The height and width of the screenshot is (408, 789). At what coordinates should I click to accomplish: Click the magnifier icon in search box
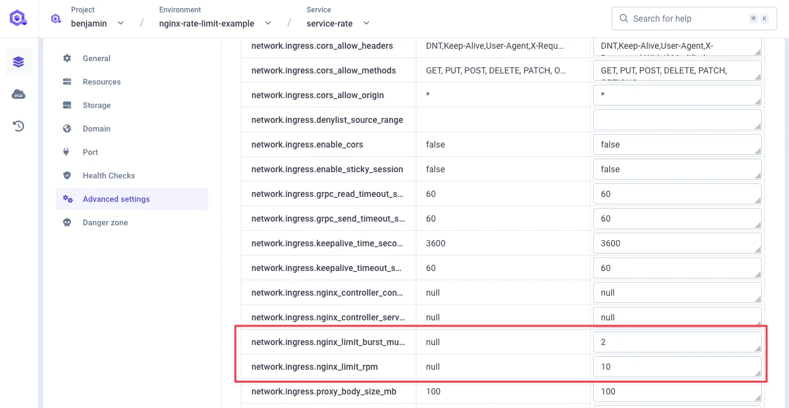point(623,19)
